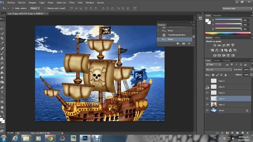Open the Aspectos esen. workspace dropdown
This screenshot has height=142, width=253.
237,8
